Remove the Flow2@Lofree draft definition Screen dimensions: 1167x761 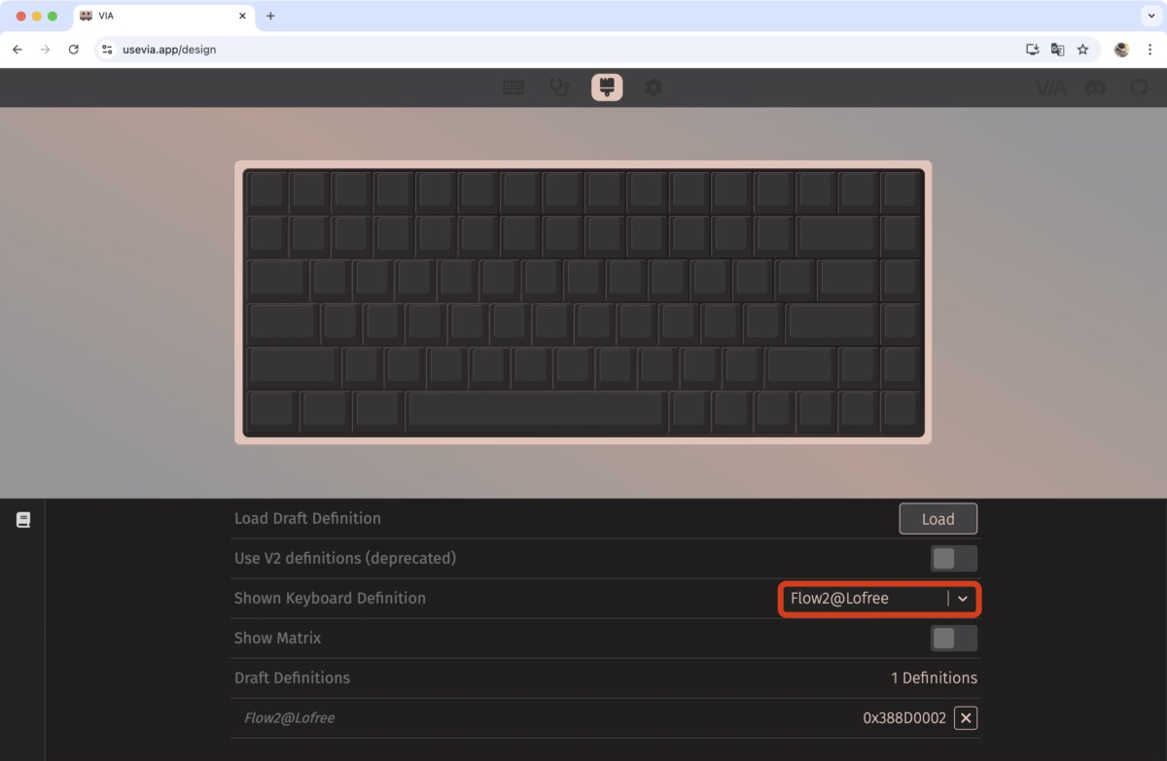965,718
